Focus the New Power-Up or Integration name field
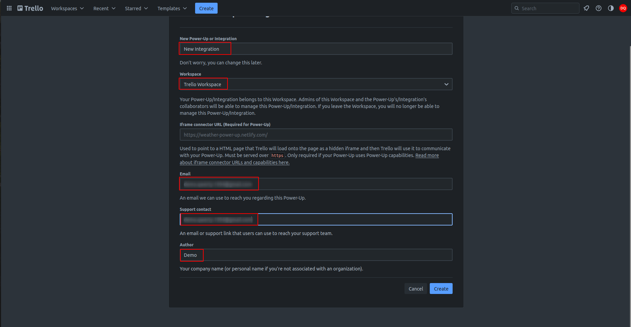This screenshot has width=631, height=327. click(x=316, y=49)
